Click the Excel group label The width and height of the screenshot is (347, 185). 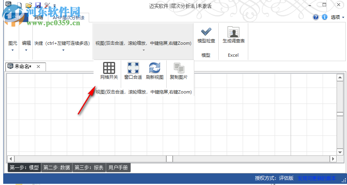tap(233, 55)
